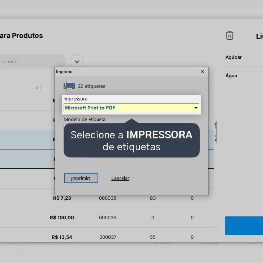The image size is (263, 263).
Task: Select the row priced R$ 100,00
Action: click(x=107, y=217)
